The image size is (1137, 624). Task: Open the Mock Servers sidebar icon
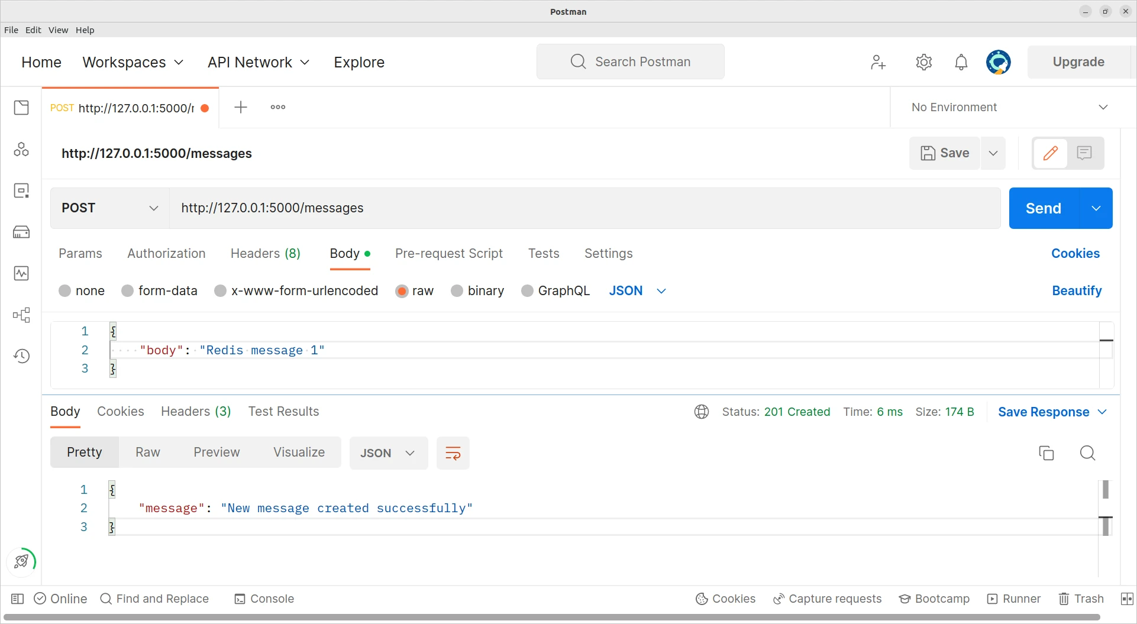click(x=21, y=232)
